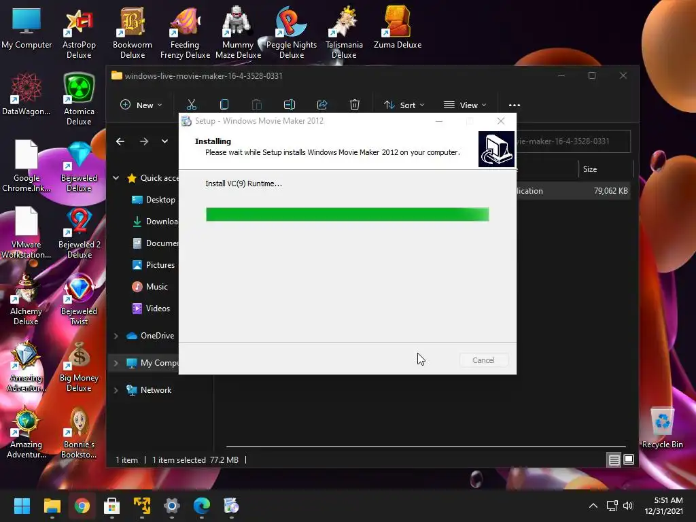
Task: Open Microsoft Store from taskbar
Action: click(112, 506)
